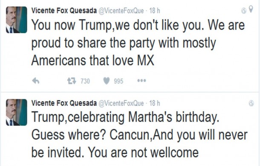Click the location pin icon on first tweet
260x166 pixels.
(251, 9)
